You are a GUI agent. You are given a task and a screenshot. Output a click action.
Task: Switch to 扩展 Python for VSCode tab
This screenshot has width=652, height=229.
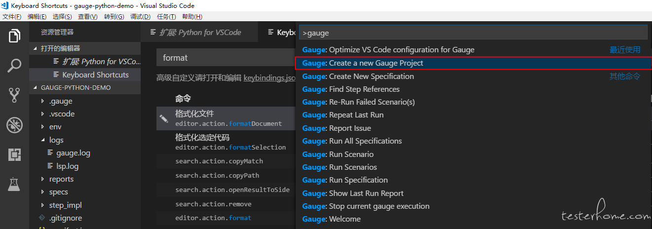199,32
